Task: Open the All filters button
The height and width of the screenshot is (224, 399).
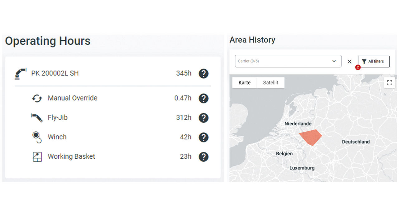Action: pos(373,62)
